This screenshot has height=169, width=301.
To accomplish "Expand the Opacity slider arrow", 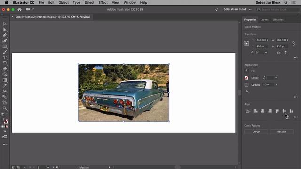I will tap(276, 84).
